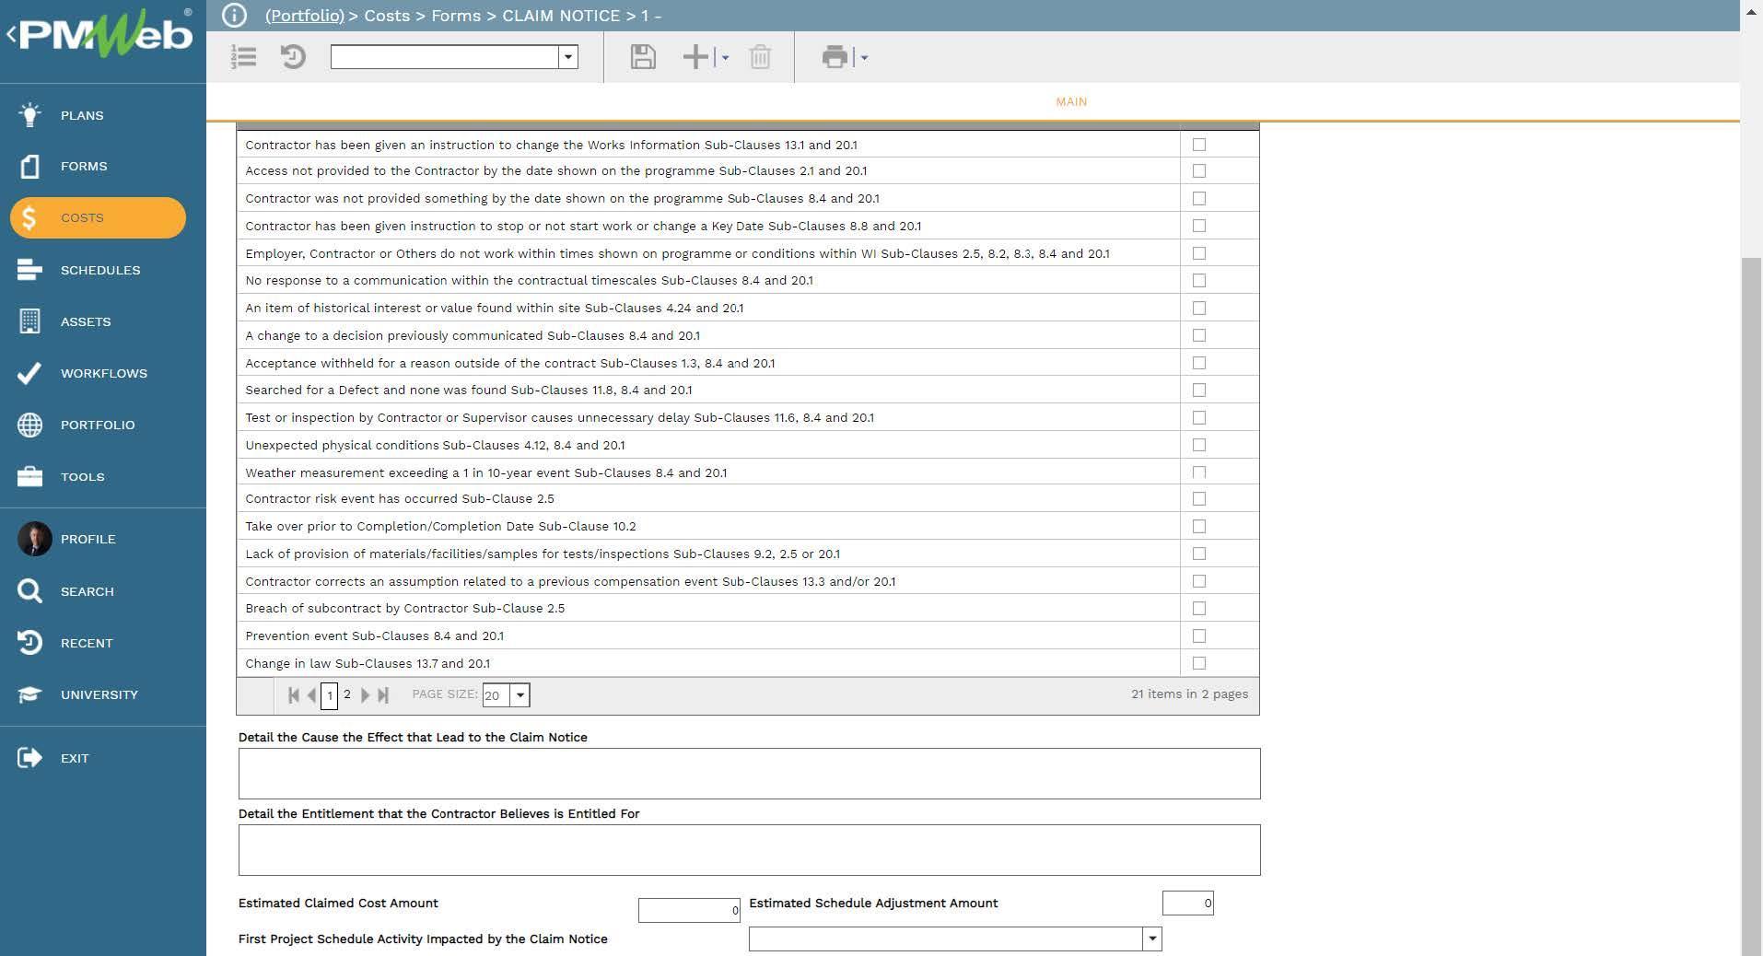Open the numbered list view icon
The height and width of the screenshot is (956, 1763).
[244, 57]
